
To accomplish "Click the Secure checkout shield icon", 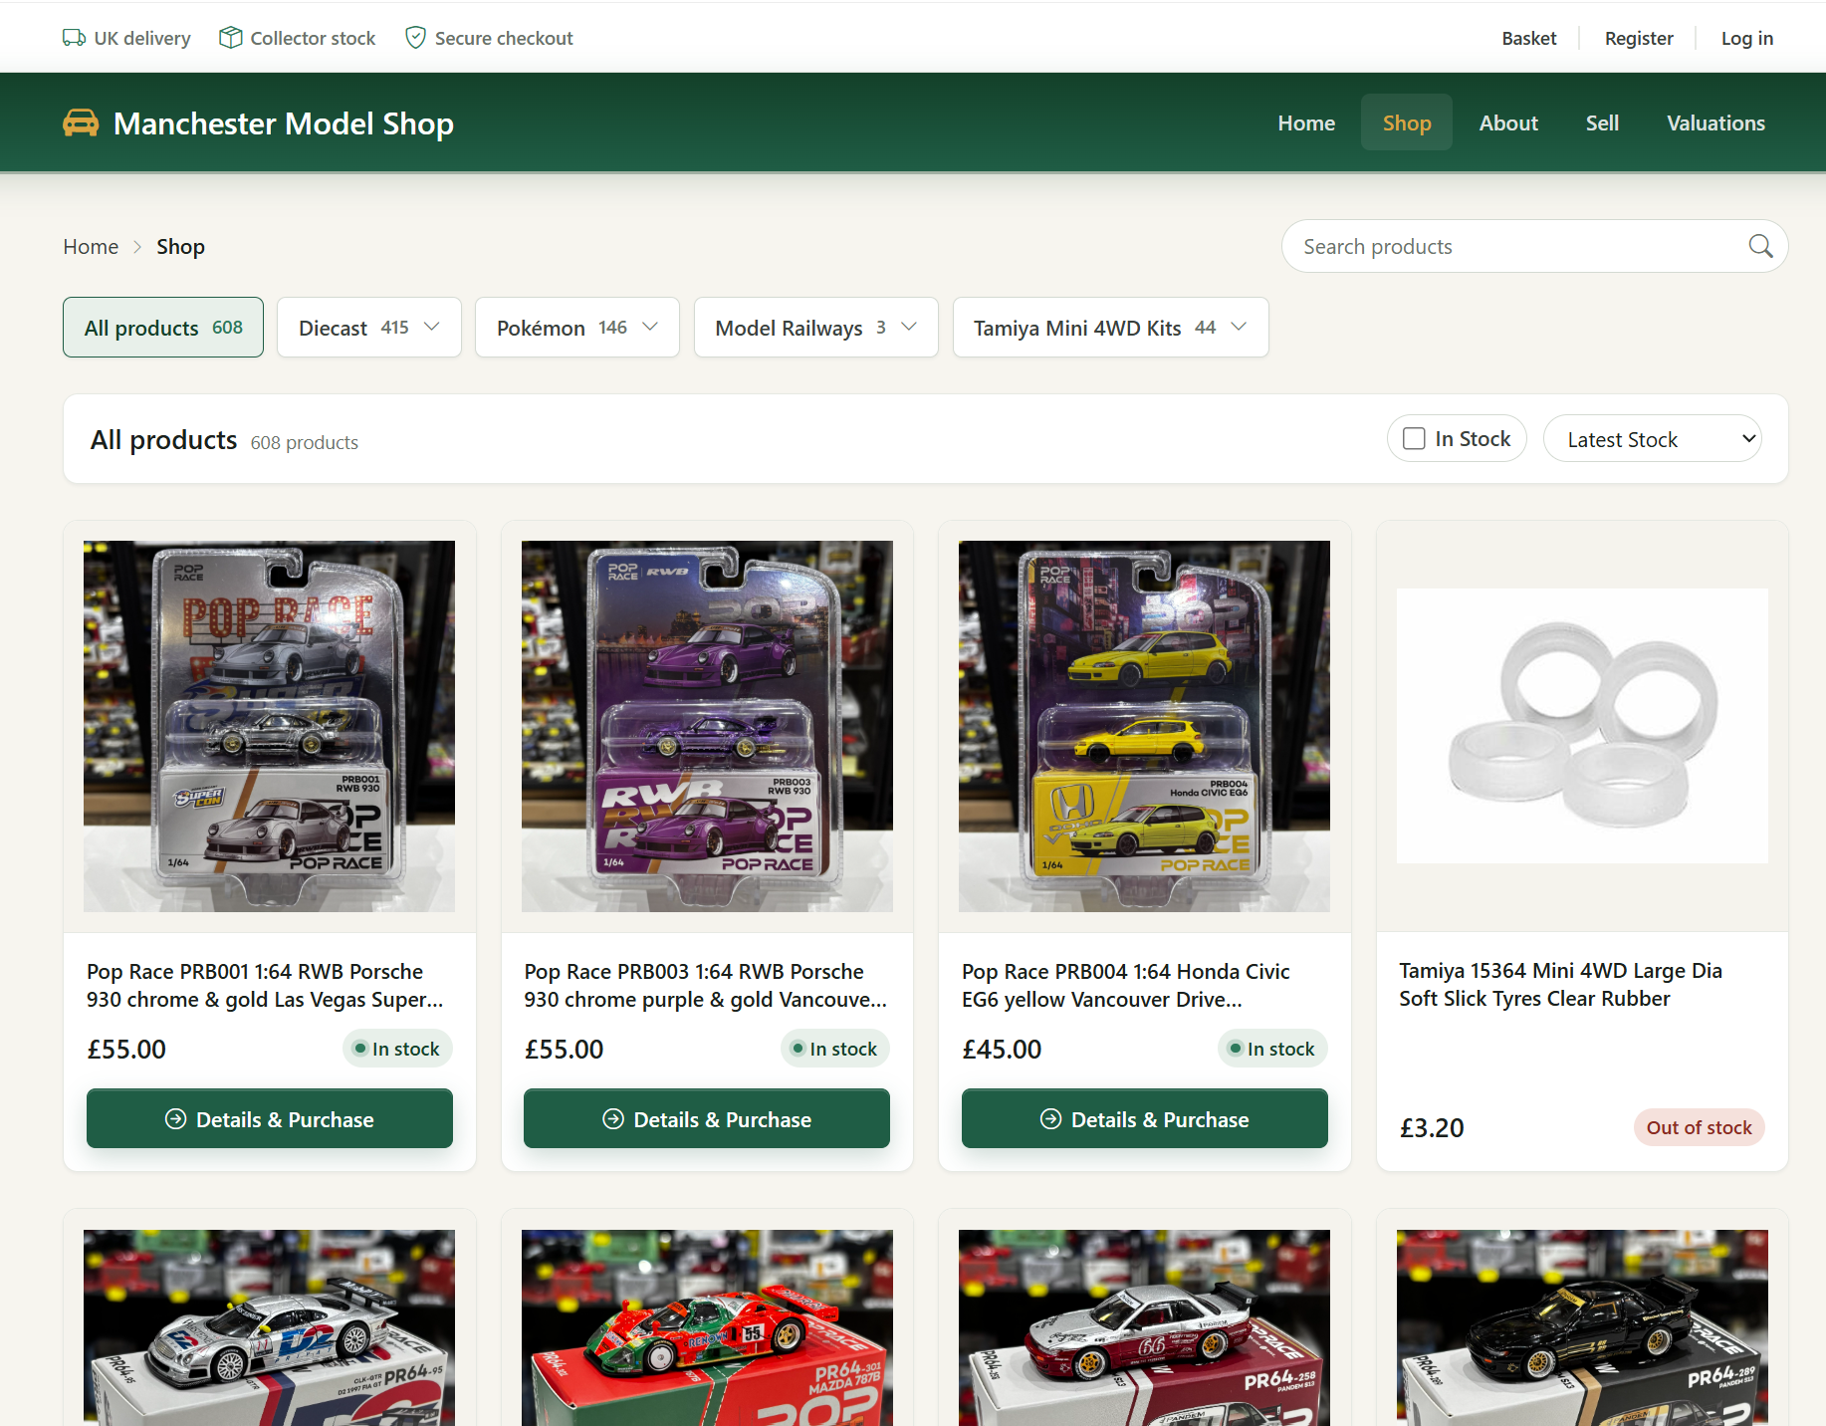I will [416, 38].
